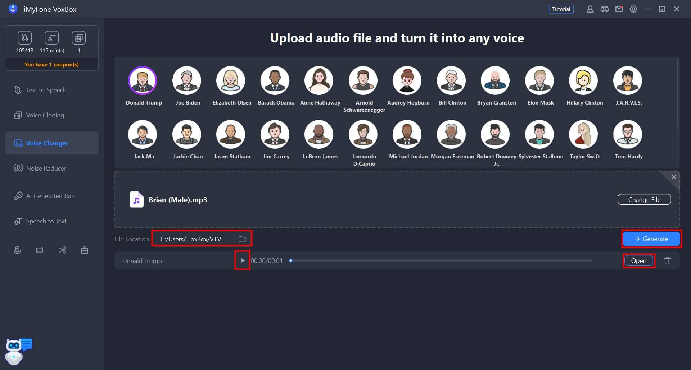This screenshot has width=691, height=370.
Task: Open the Voice Cloning section
Action: [52, 115]
